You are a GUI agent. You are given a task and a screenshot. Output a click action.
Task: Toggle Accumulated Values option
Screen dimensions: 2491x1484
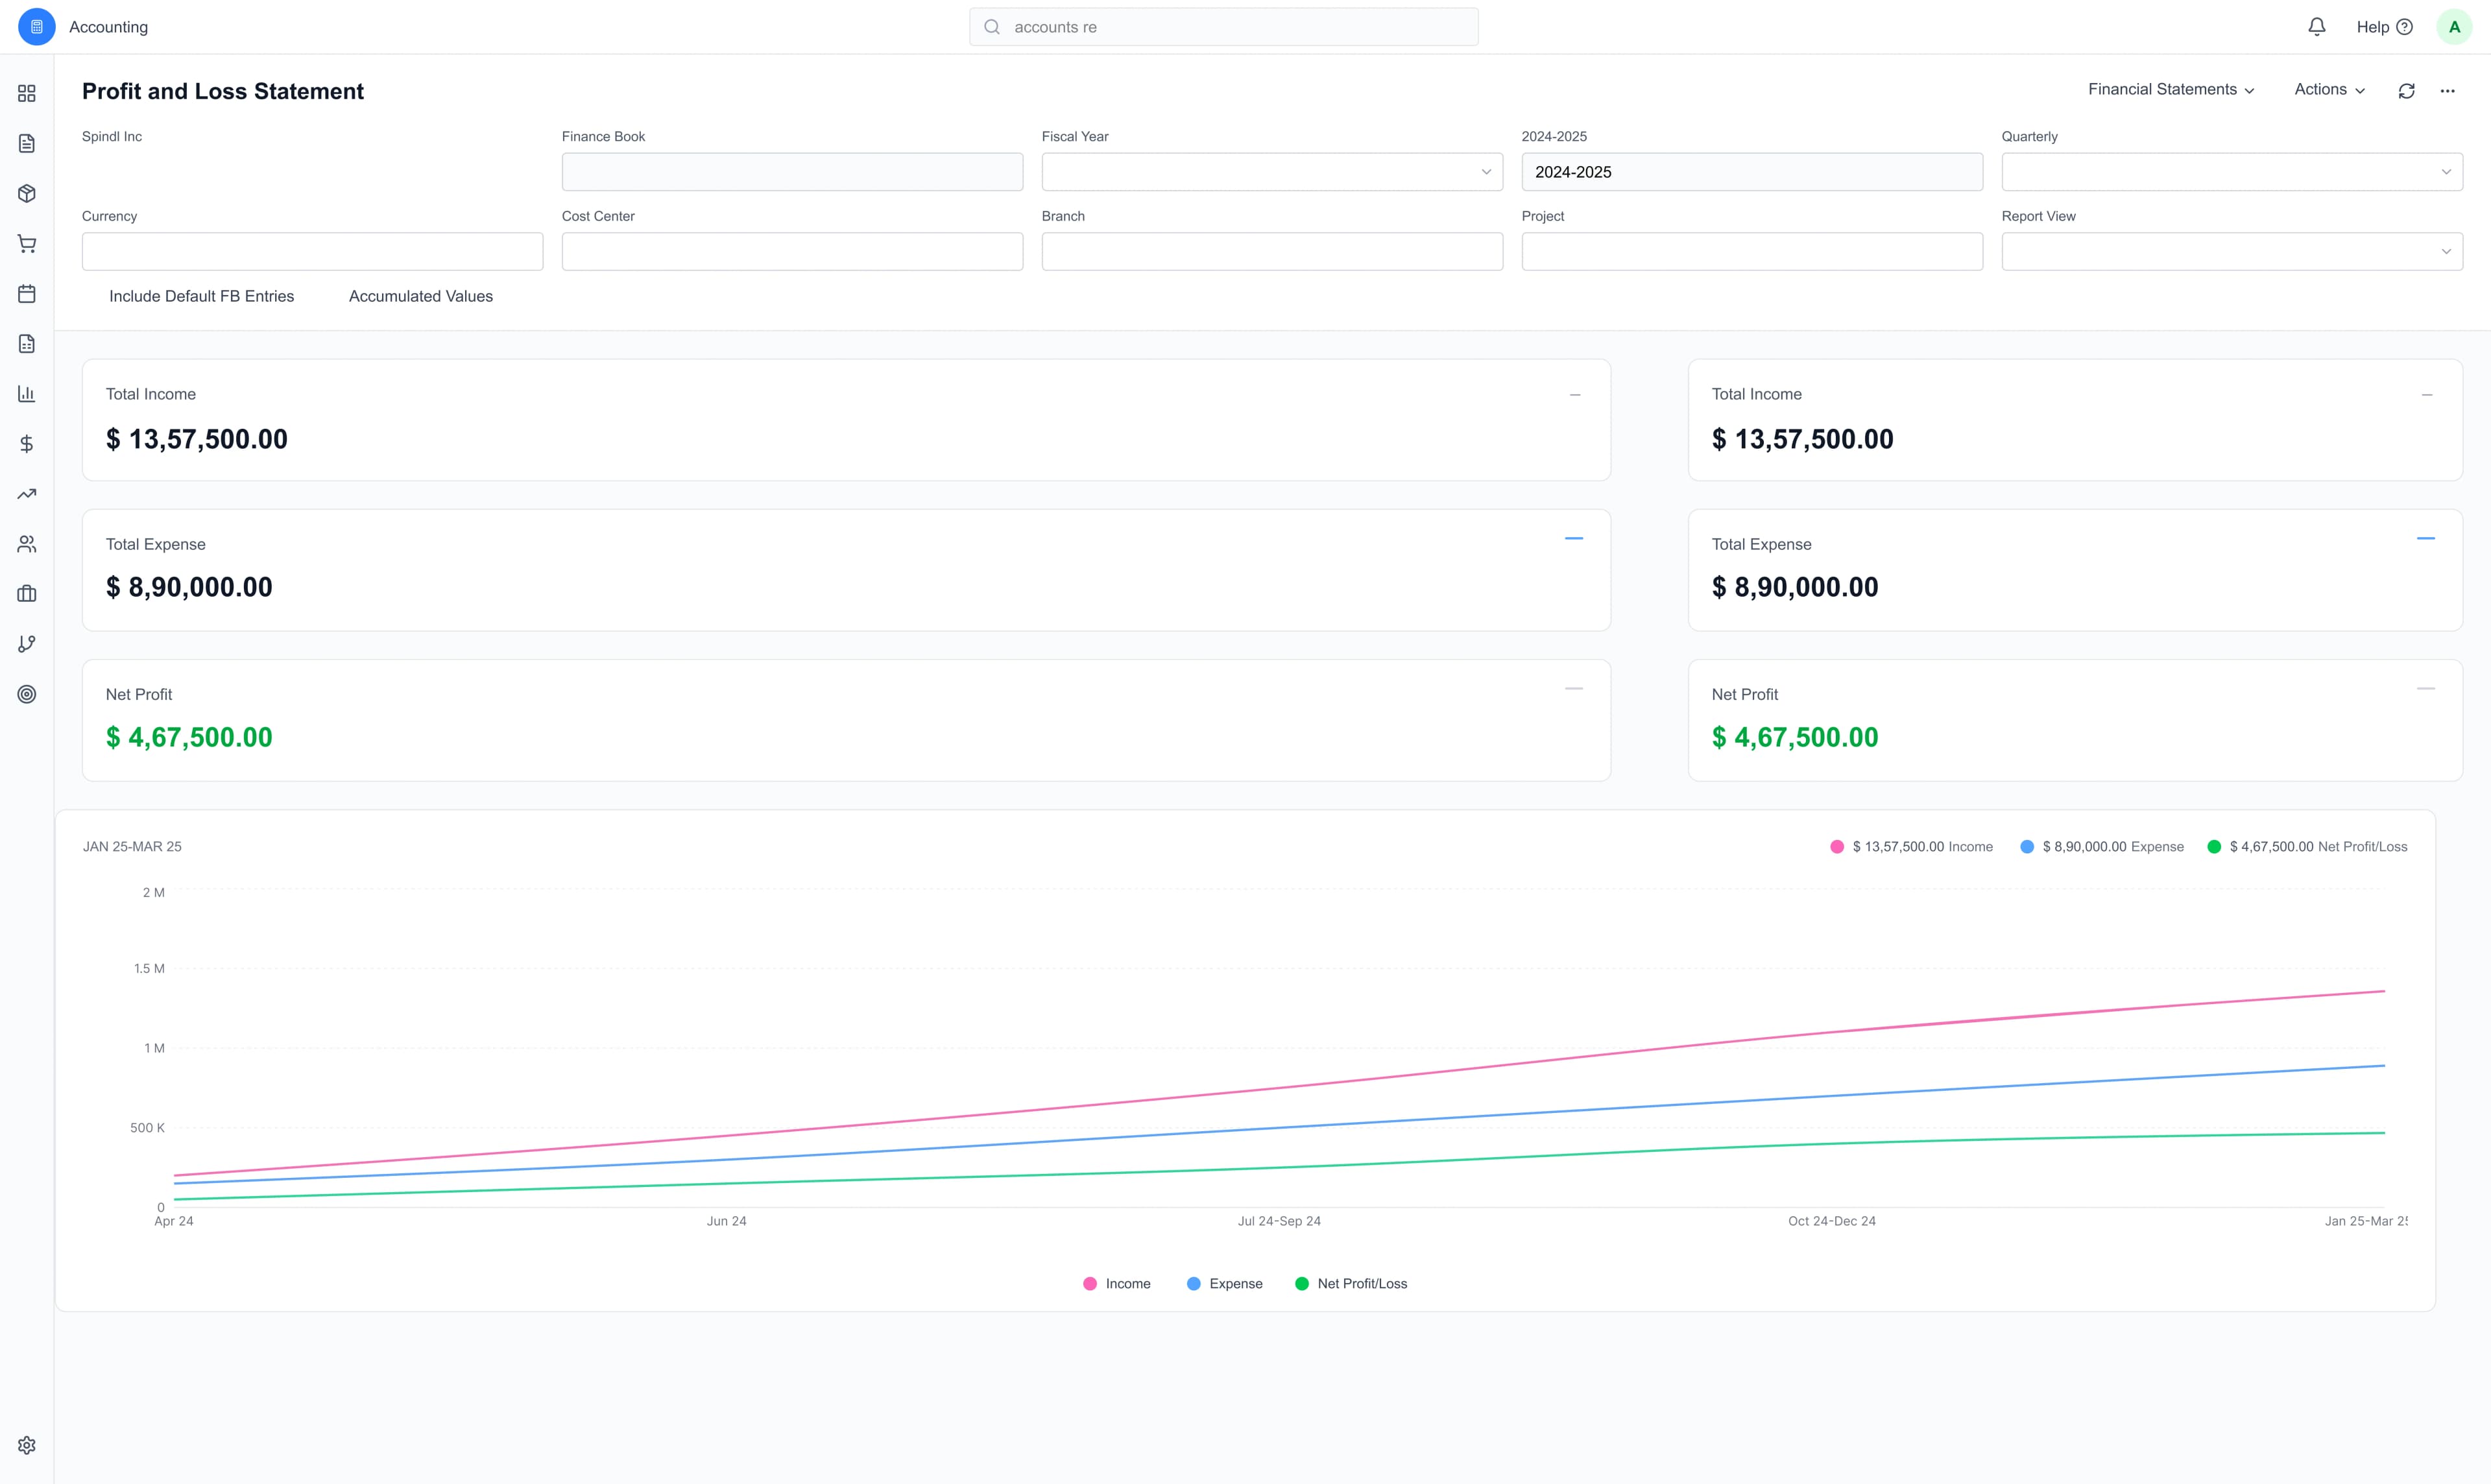(420, 296)
